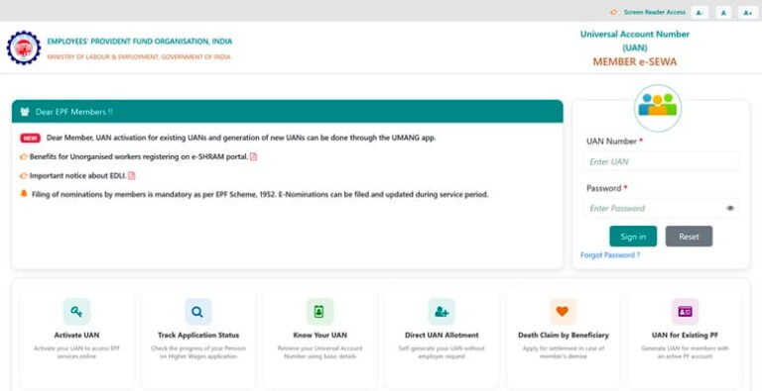
Task: Click 'Activate your UAN to access EPF' description
Action: [76, 352]
